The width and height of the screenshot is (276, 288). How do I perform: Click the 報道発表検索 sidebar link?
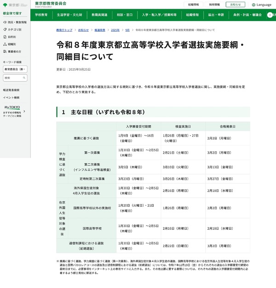(x=11, y=90)
